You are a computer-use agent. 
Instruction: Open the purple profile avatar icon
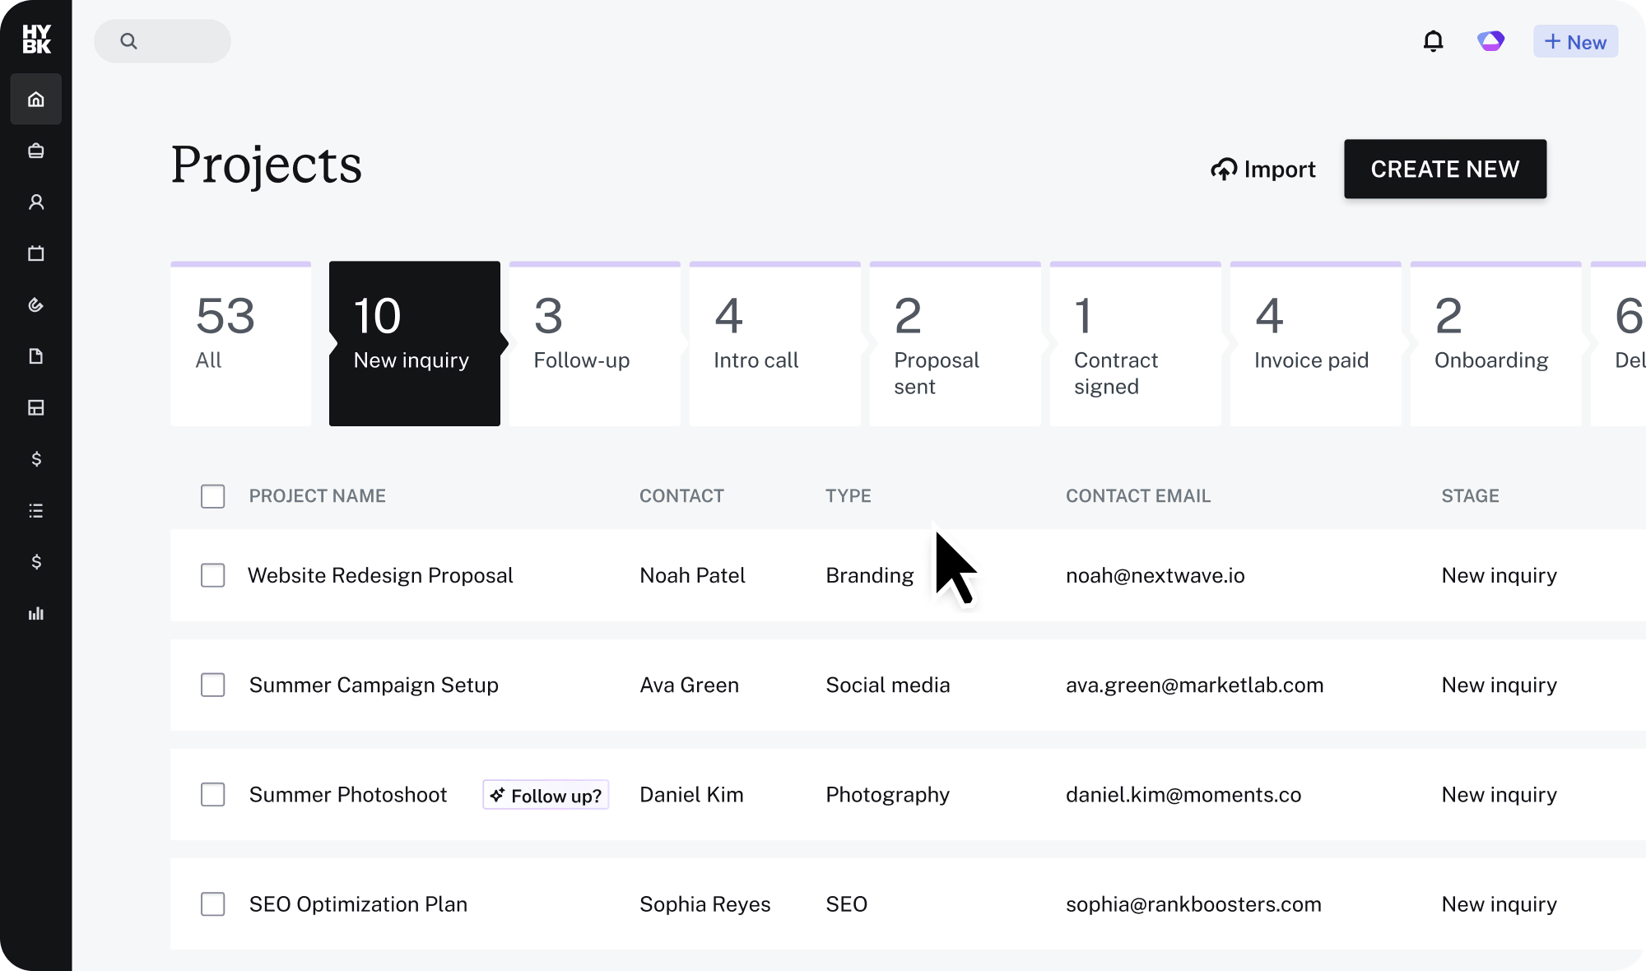1490,41
